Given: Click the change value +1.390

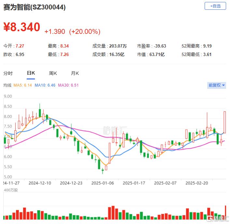Looking at the screenshot, I should (55, 32).
